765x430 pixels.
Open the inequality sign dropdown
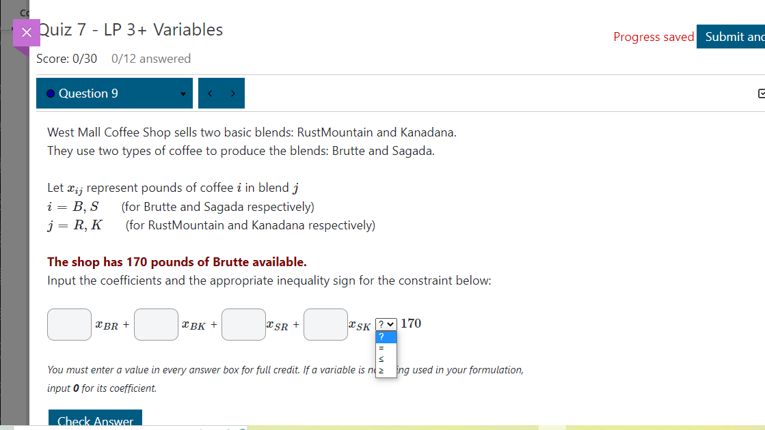click(386, 325)
